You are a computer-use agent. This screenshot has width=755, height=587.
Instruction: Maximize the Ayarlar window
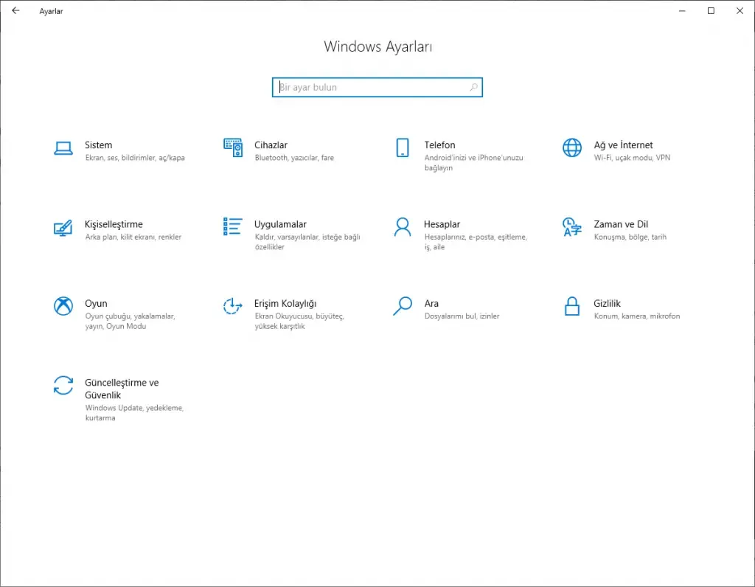(711, 11)
